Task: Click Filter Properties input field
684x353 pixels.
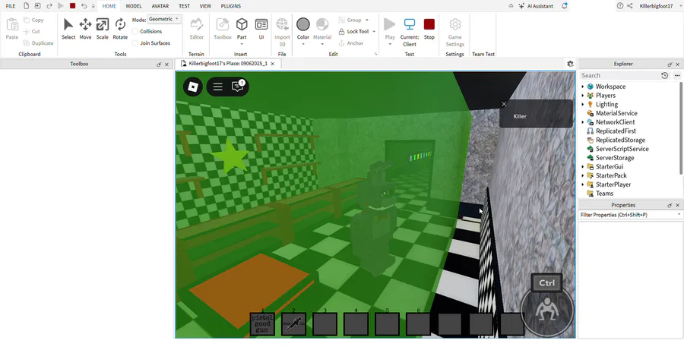Action: pyautogui.click(x=630, y=215)
